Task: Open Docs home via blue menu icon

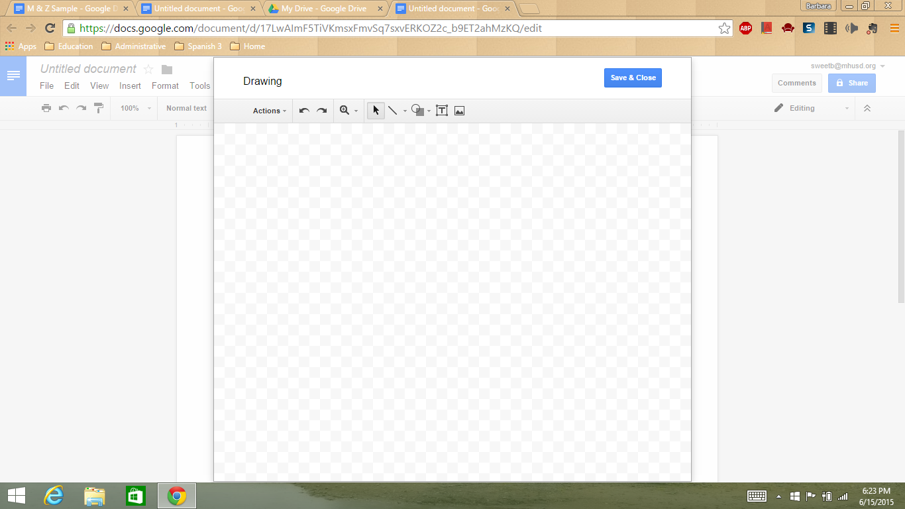Action: click(x=13, y=76)
